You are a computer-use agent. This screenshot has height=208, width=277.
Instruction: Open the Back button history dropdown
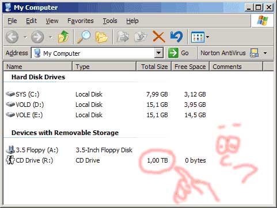tap(25, 37)
